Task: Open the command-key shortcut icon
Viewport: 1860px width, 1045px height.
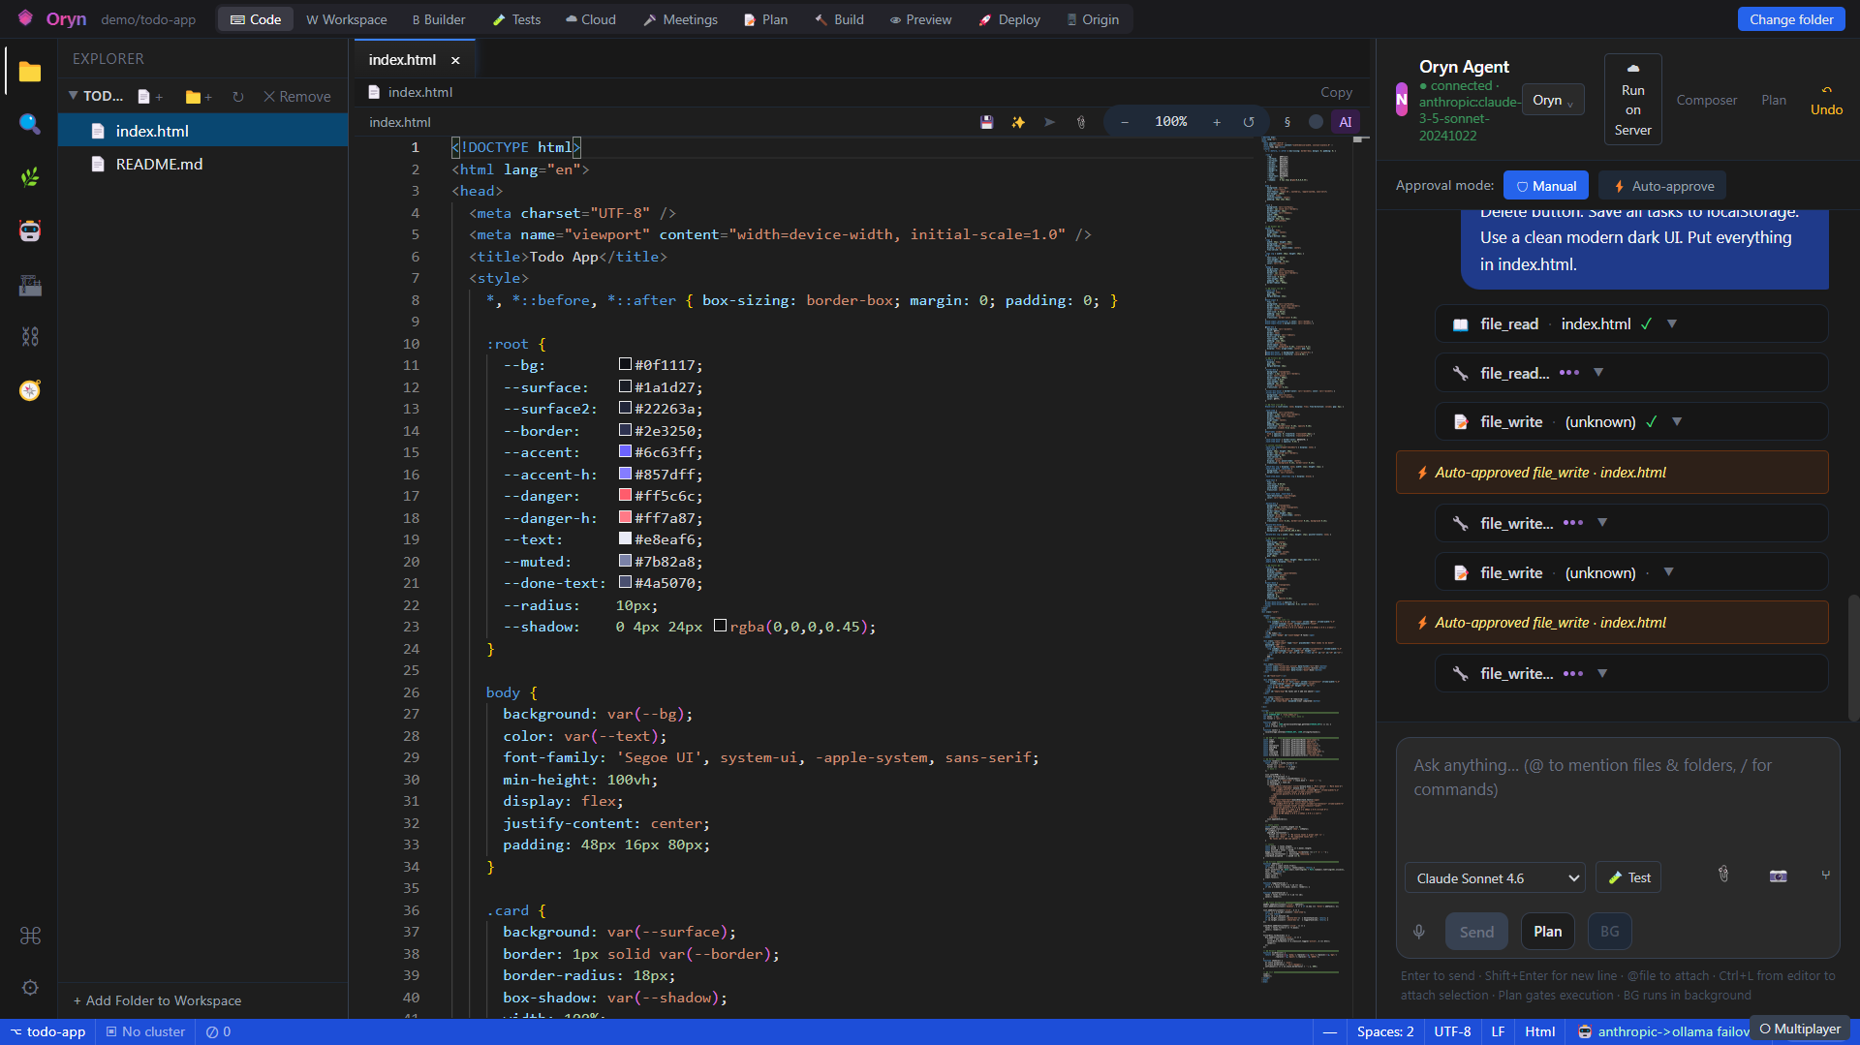Action: click(x=30, y=936)
